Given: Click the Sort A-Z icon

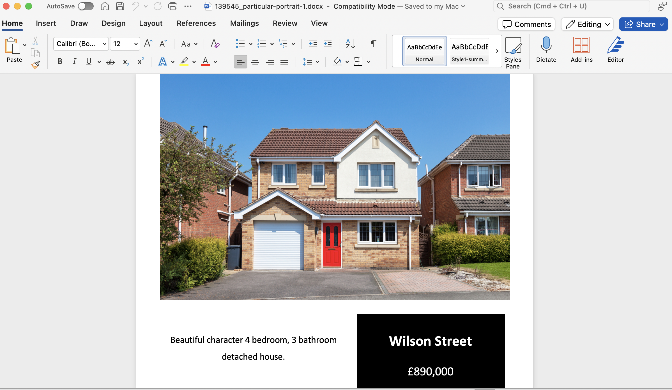Looking at the screenshot, I should (350, 44).
